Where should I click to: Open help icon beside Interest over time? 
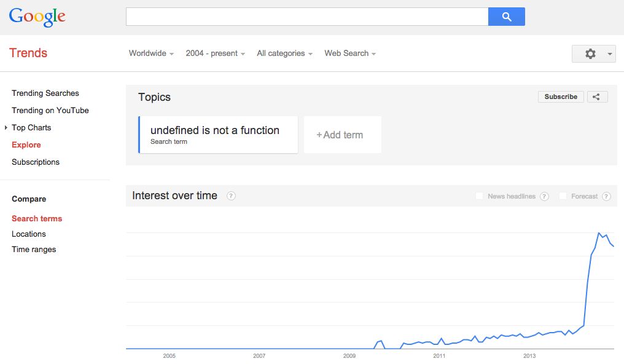pyautogui.click(x=231, y=196)
